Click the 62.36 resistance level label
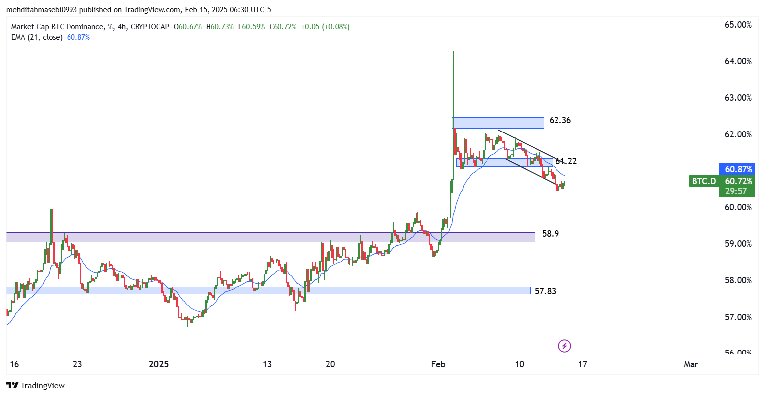765x396 pixels. pyautogui.click(x=560, y=120)
